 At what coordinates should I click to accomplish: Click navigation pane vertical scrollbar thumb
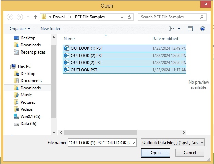pos(54,82)
